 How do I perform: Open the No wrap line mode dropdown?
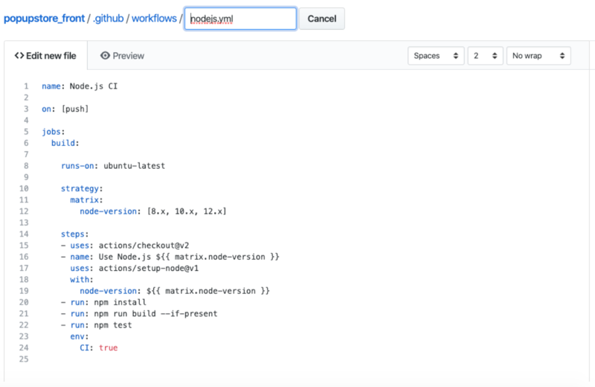(x=538, y=56)
